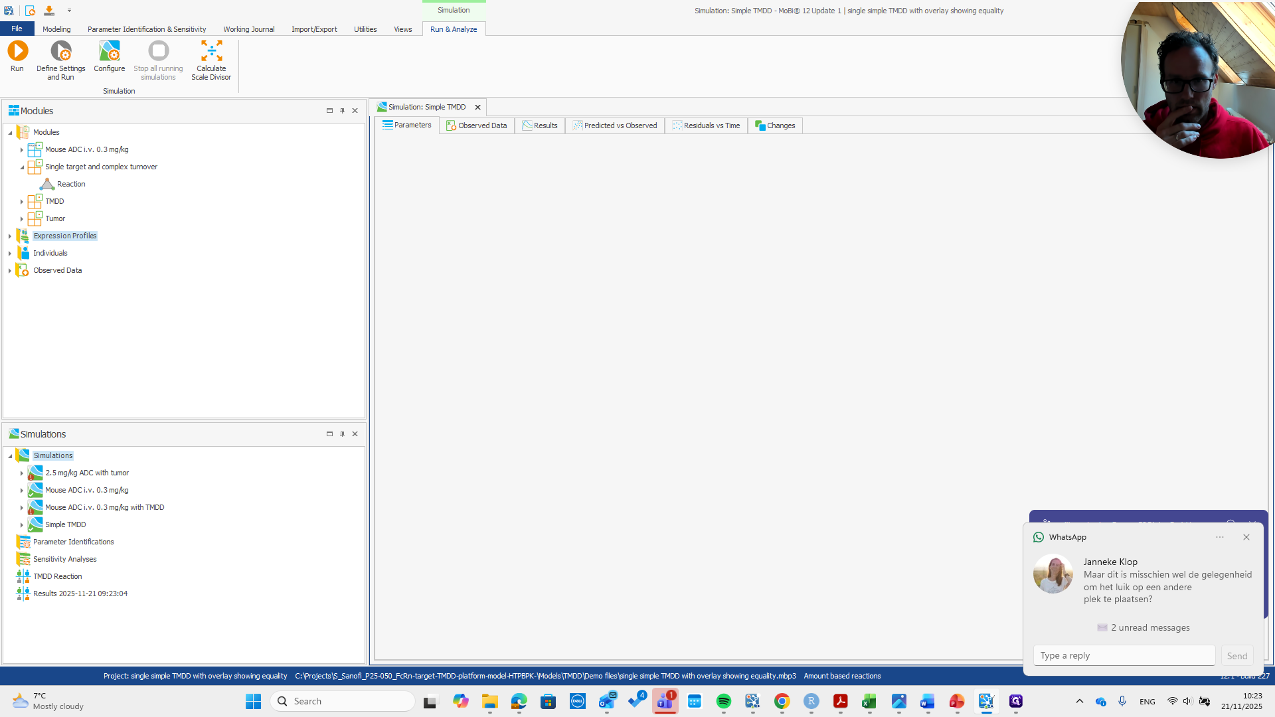Viewport: 1275px width, 717px height.
Task: Pin the Modules panel
Action: pos(342,111)
